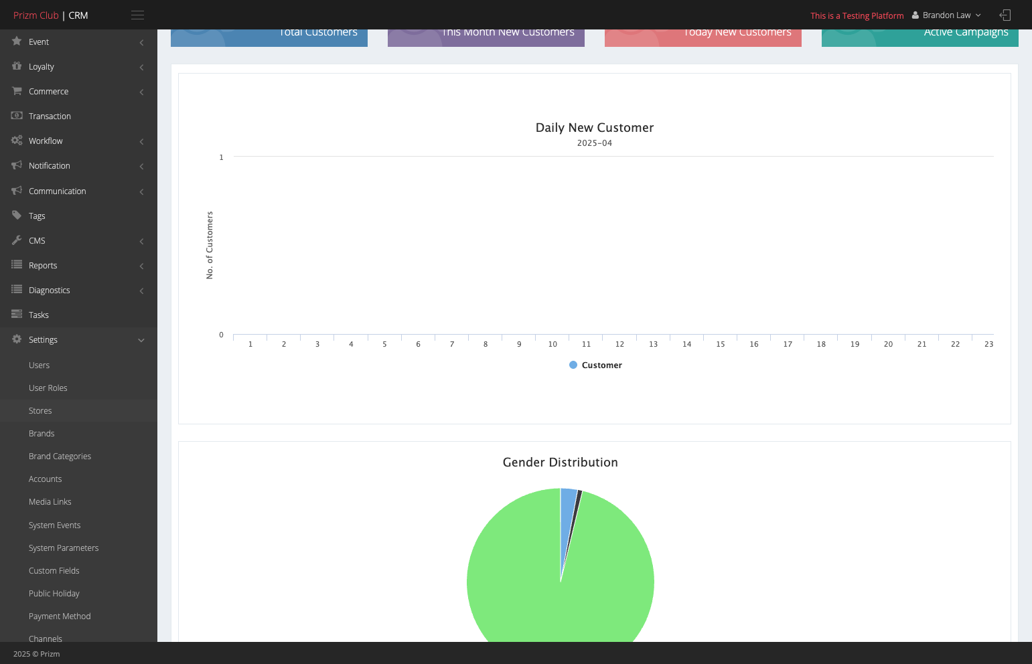Expand the Event menu chevron
The image size is (1032, 664).
pyautogui.click(x=141, y=42)
